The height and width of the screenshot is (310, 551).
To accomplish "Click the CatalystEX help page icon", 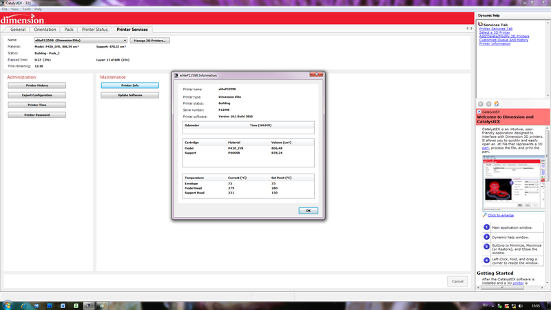I will [479, 112].
